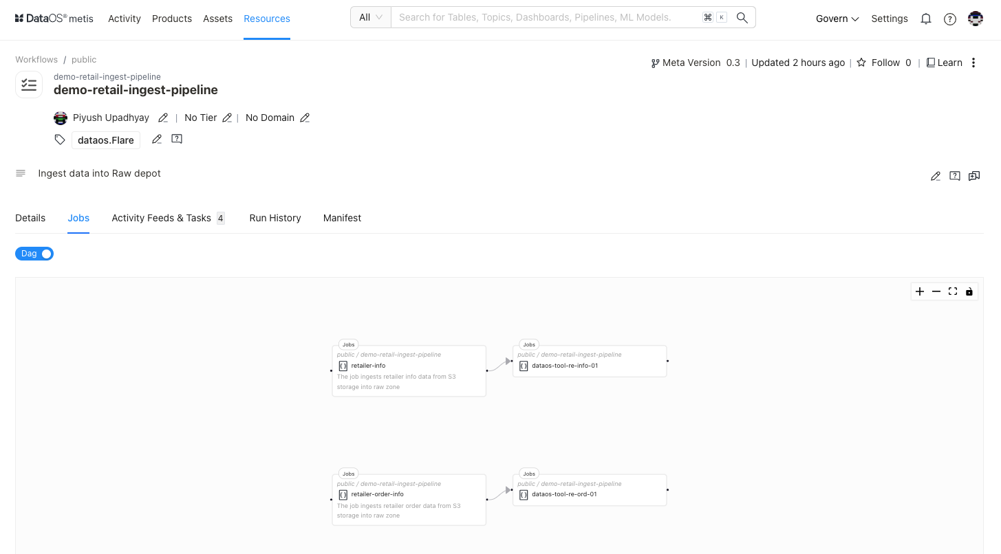Click the No Domain label

pyautogui.click(x=270, y=118)
